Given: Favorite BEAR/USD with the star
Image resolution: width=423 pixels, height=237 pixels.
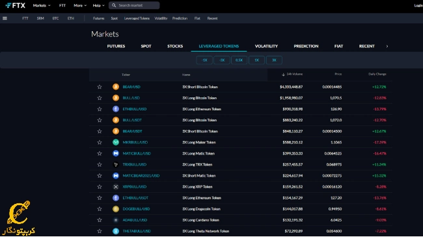Looking at the screenshot, I should [100, 87].
